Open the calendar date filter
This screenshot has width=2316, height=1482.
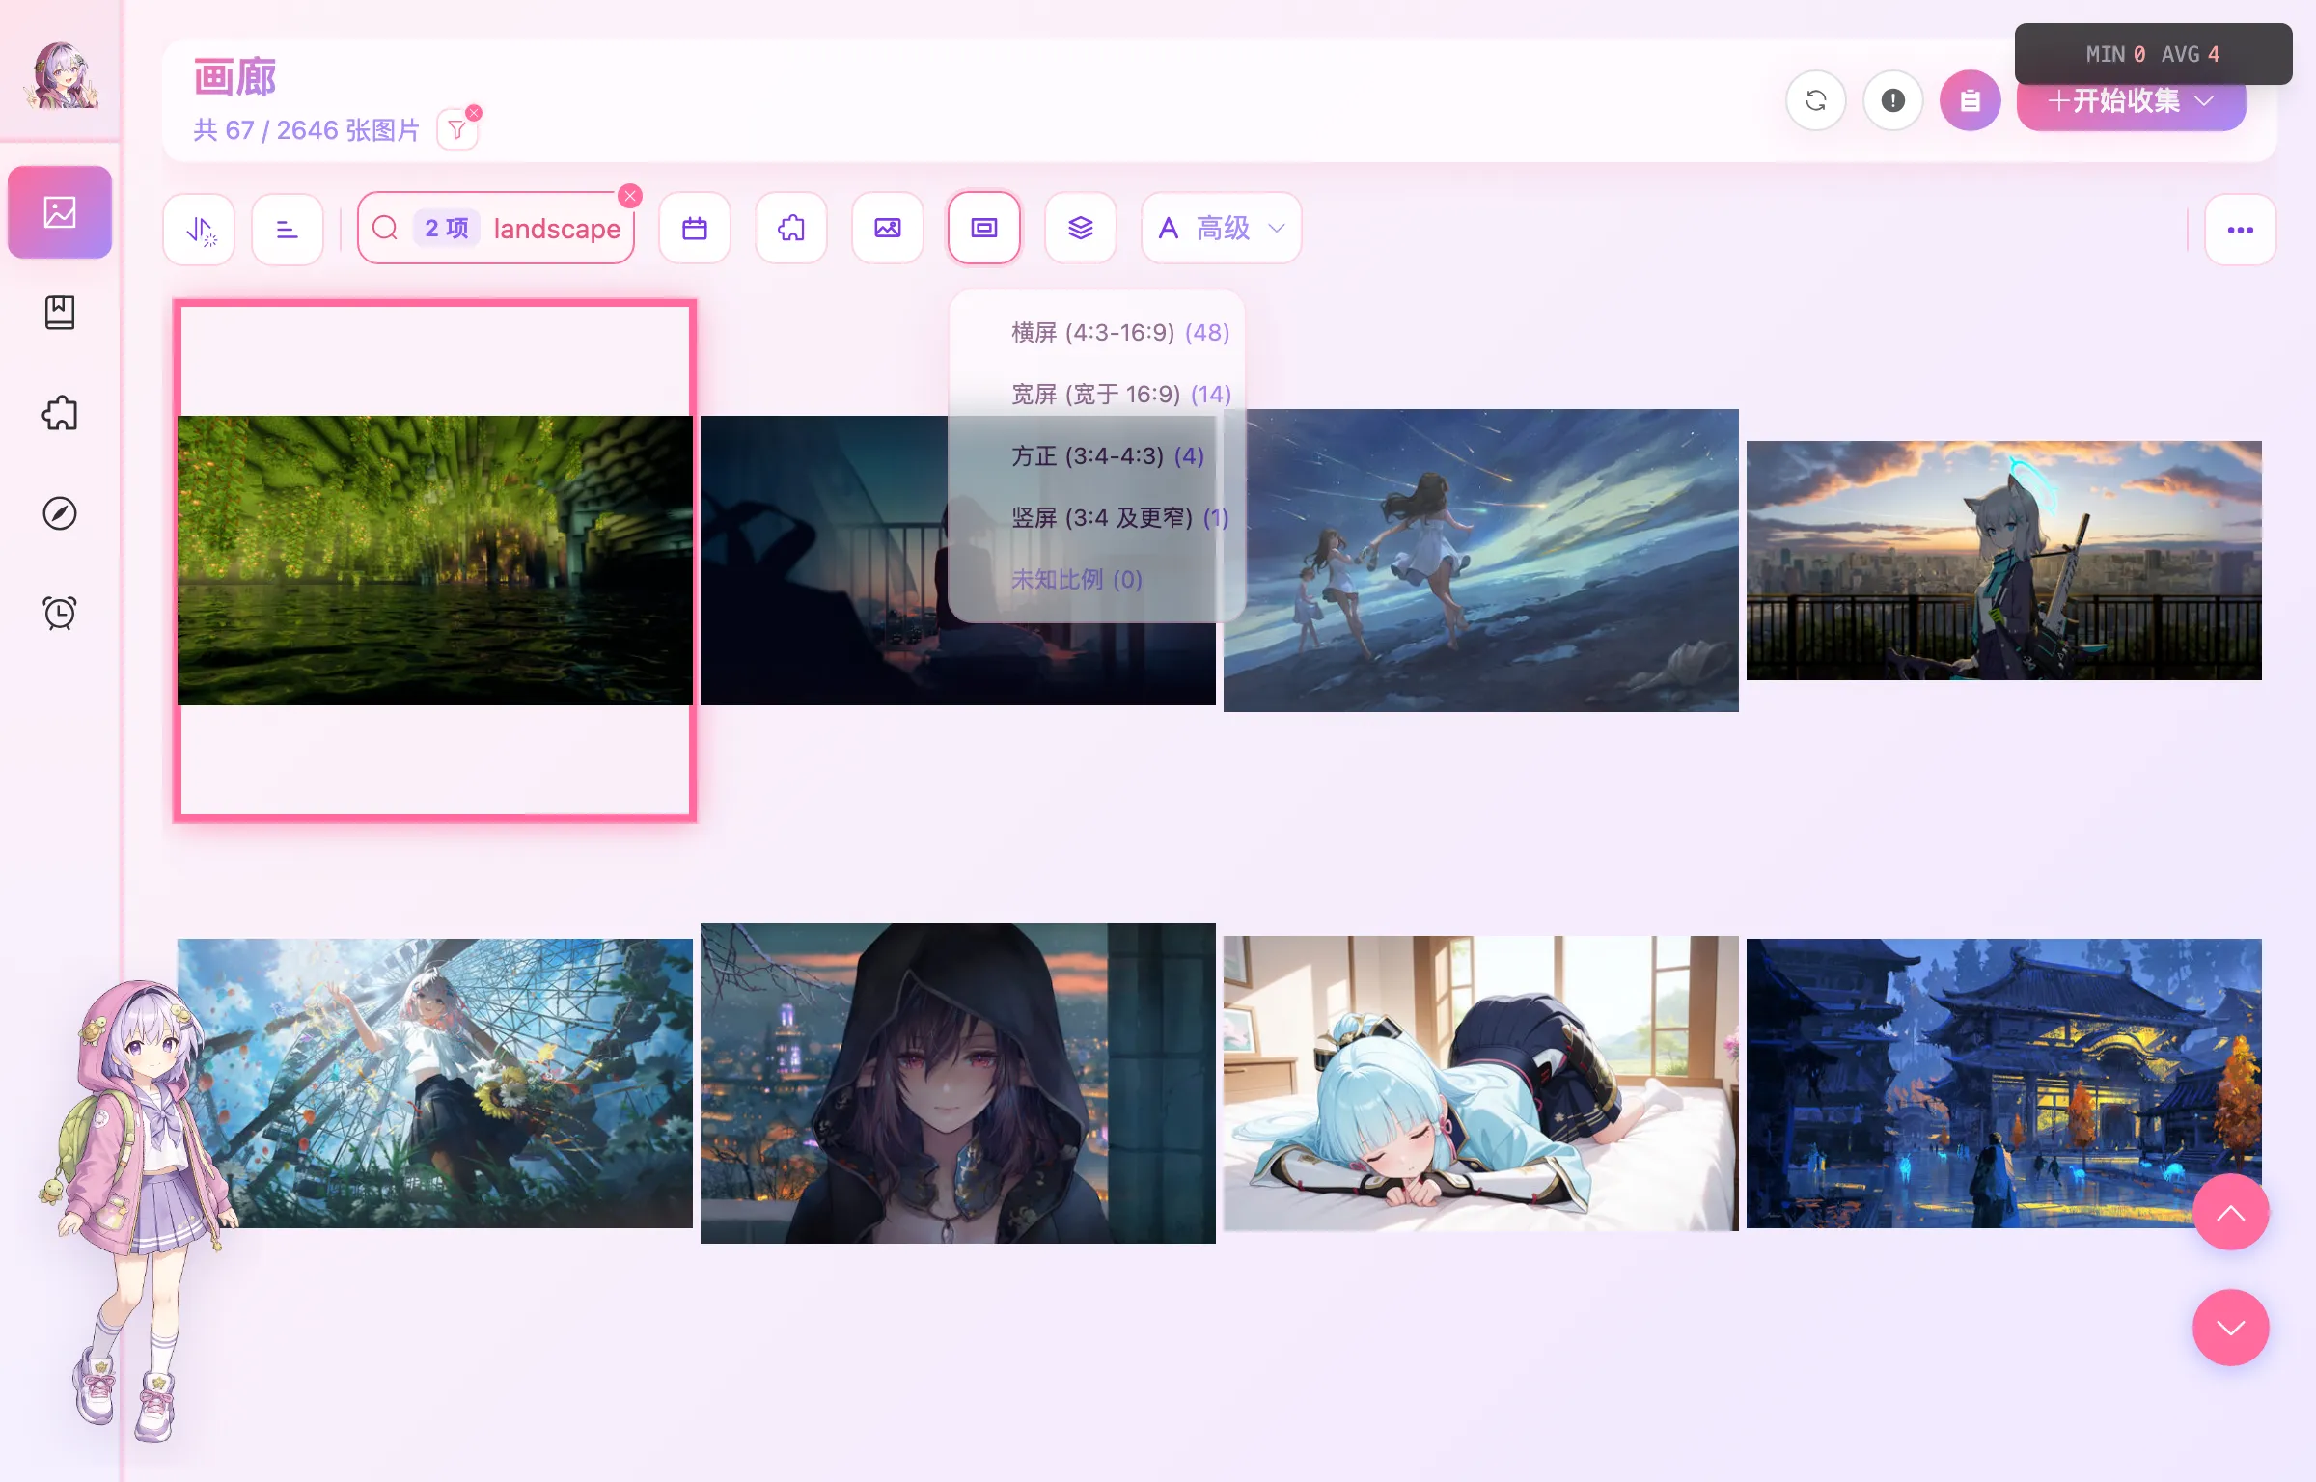695,229
